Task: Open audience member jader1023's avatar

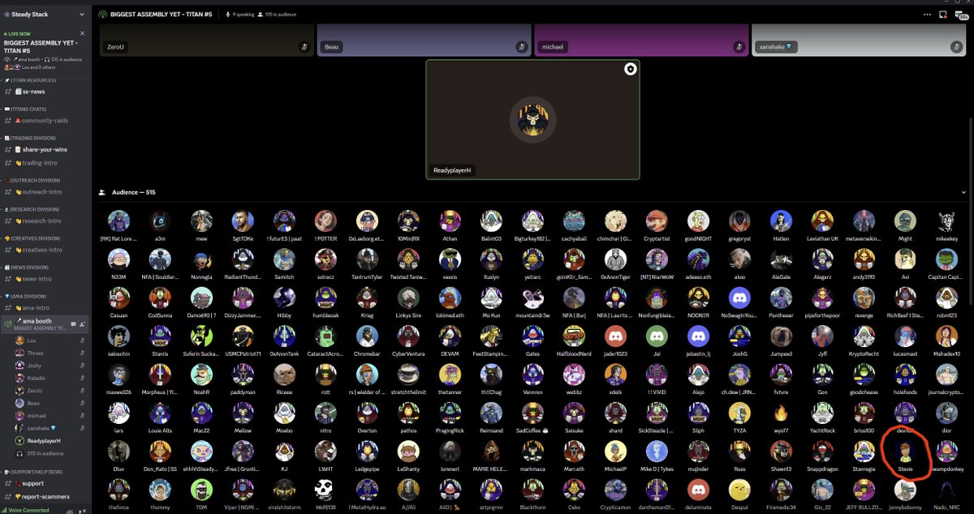Action: pyautogui.click(x=615, y=336)
